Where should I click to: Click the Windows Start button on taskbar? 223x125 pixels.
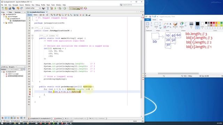coord(2,124)
